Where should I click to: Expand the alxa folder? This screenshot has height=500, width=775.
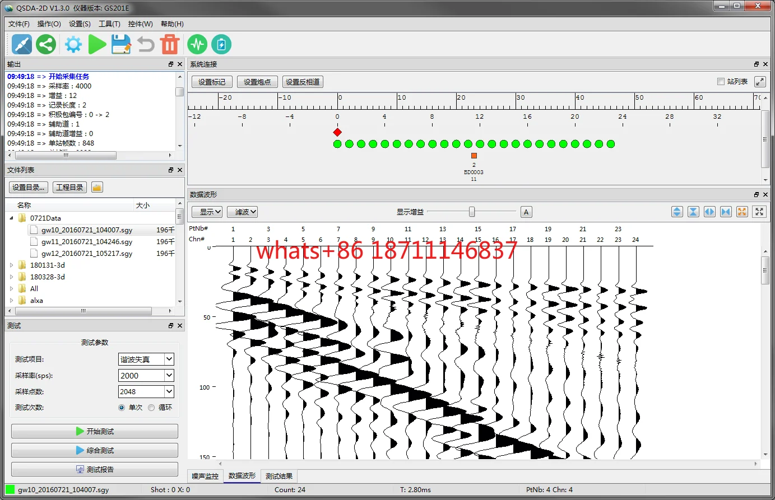12,301
